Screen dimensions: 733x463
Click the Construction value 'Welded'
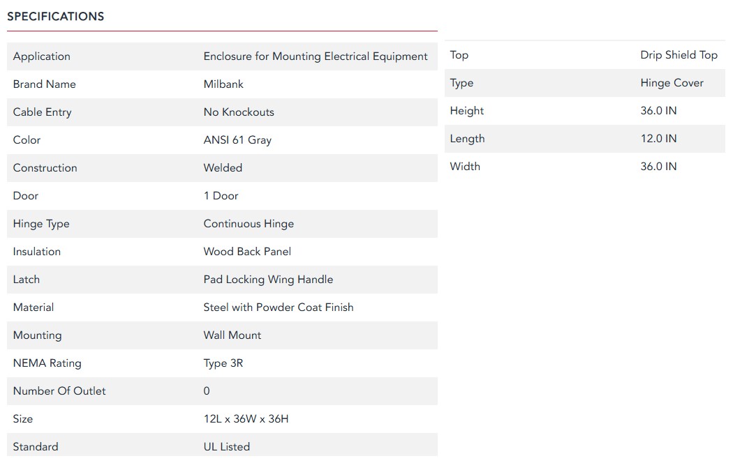tap(223, 168)
